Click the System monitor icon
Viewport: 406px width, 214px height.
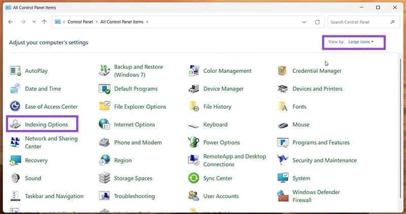click(x=283, y=178)
